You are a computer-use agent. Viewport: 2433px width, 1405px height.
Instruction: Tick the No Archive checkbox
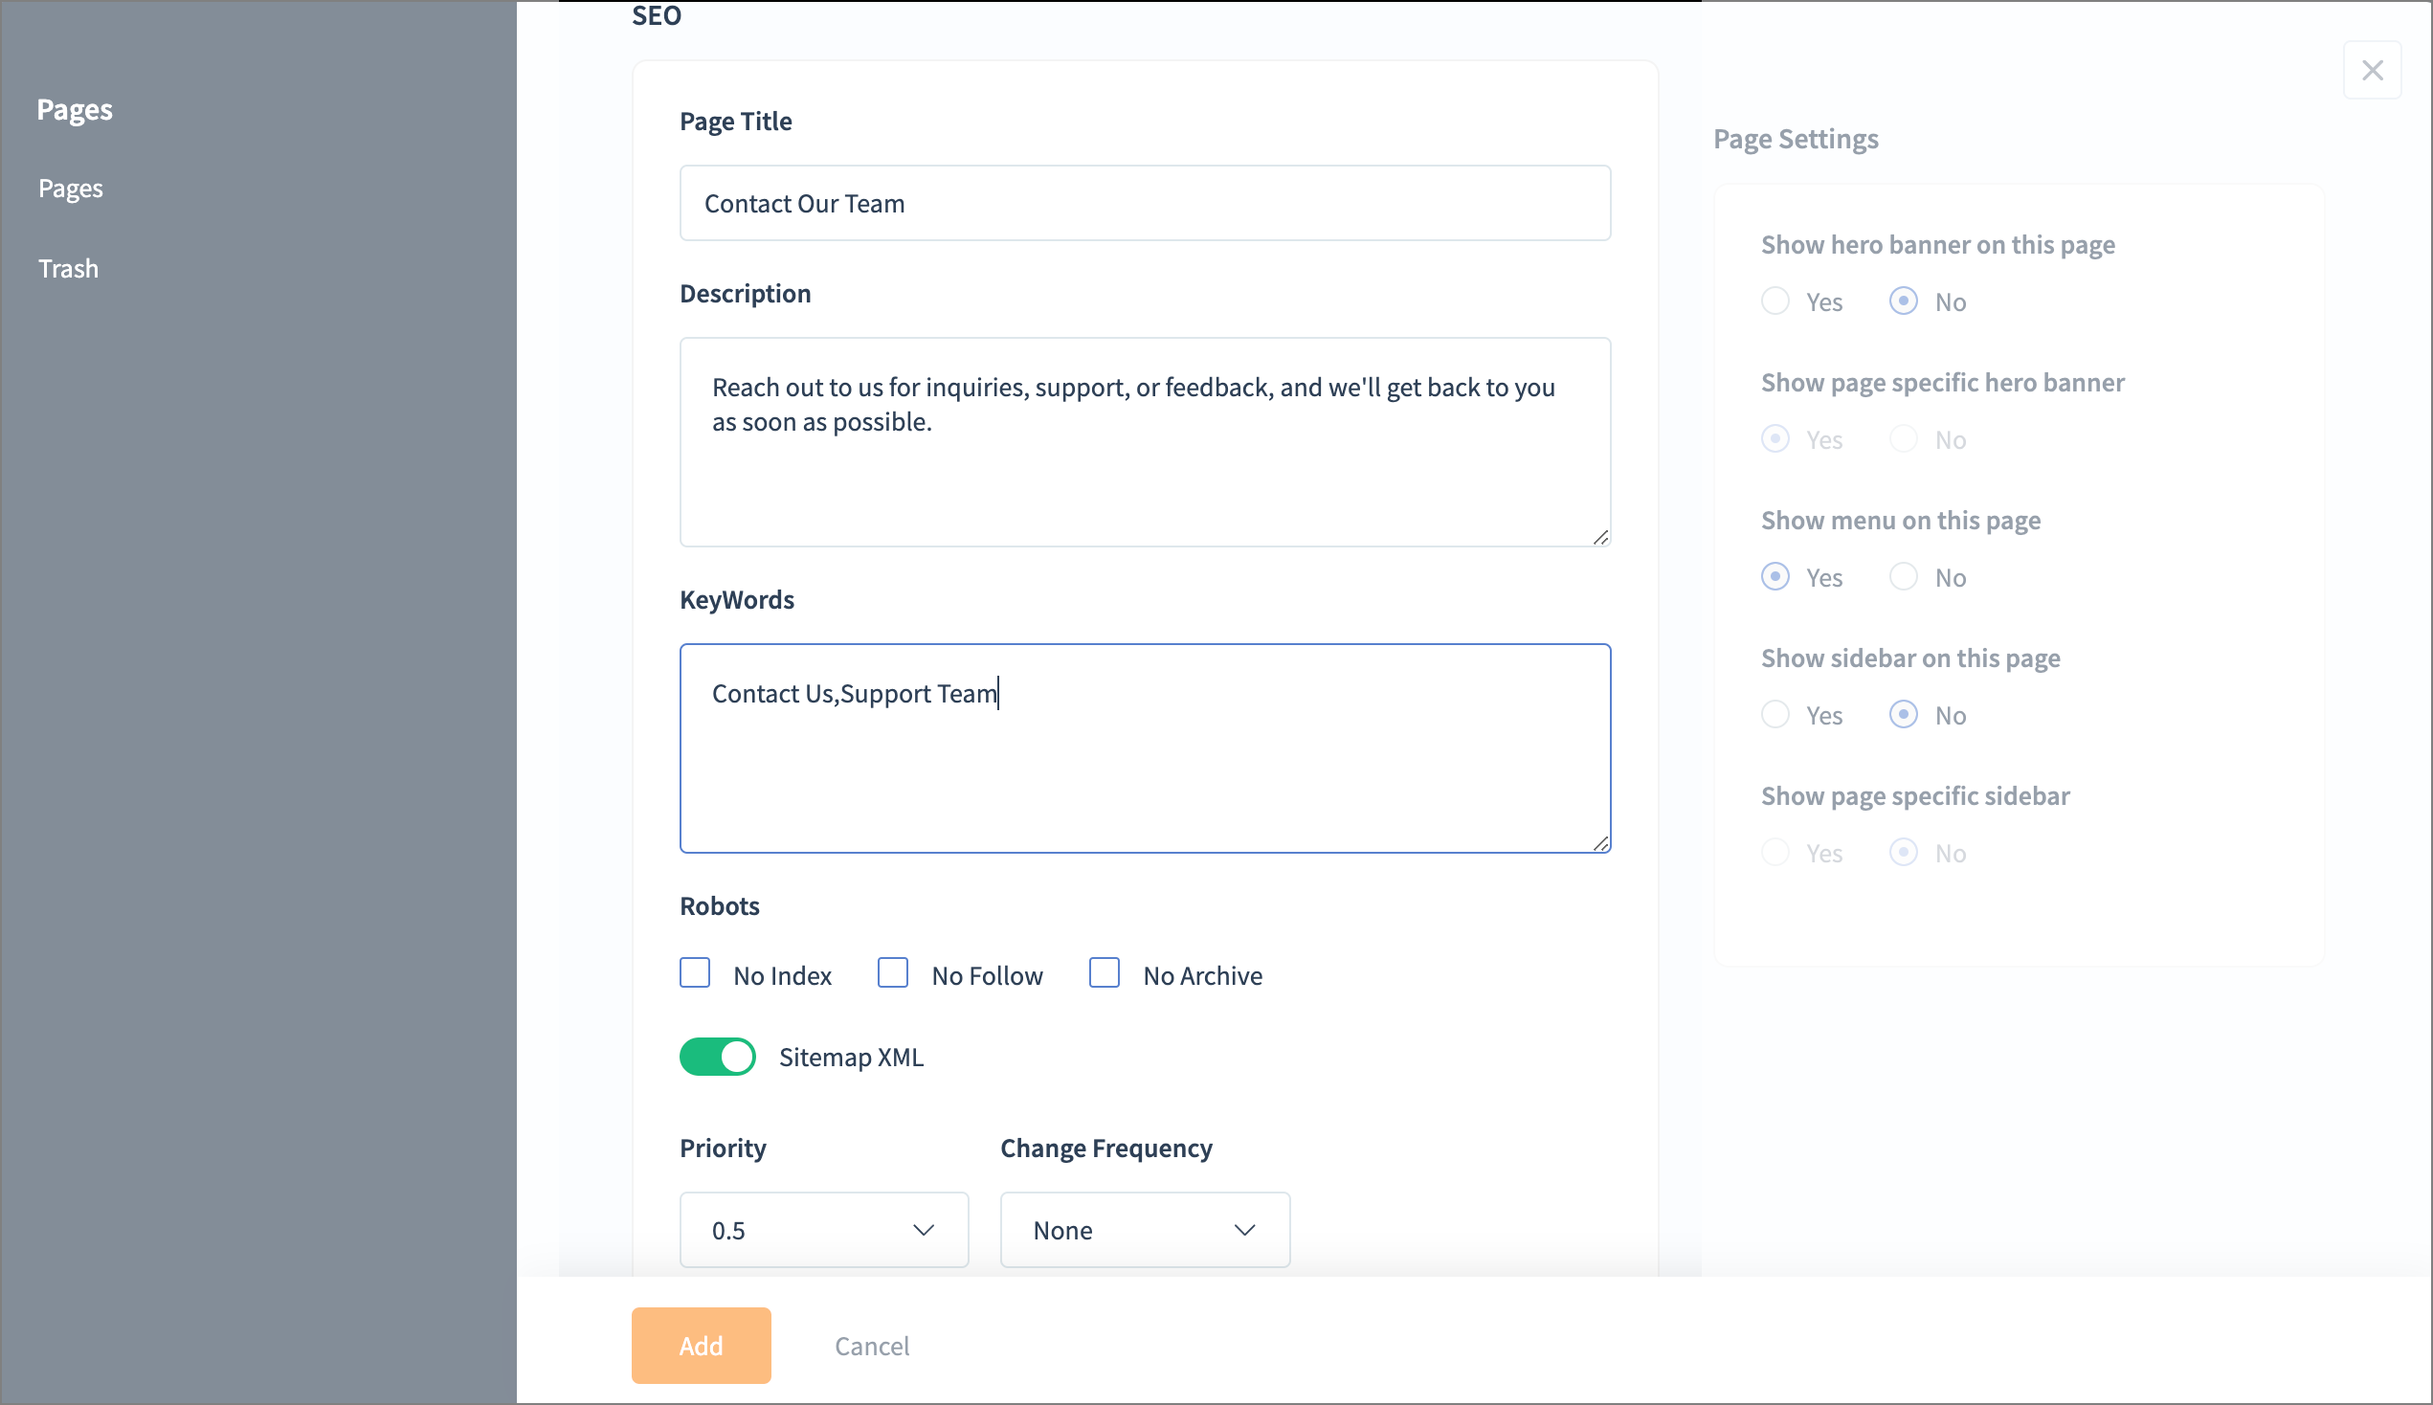[1104, 972]
